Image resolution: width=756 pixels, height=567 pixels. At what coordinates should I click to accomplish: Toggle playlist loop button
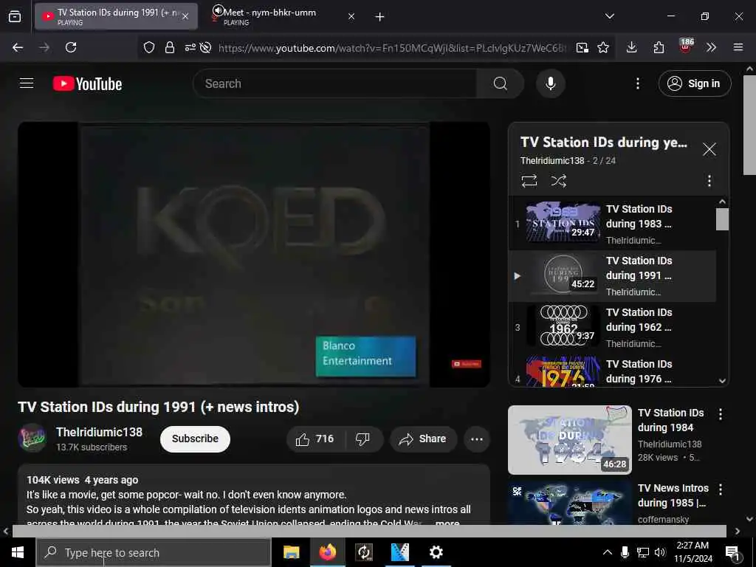click(529, 181)
